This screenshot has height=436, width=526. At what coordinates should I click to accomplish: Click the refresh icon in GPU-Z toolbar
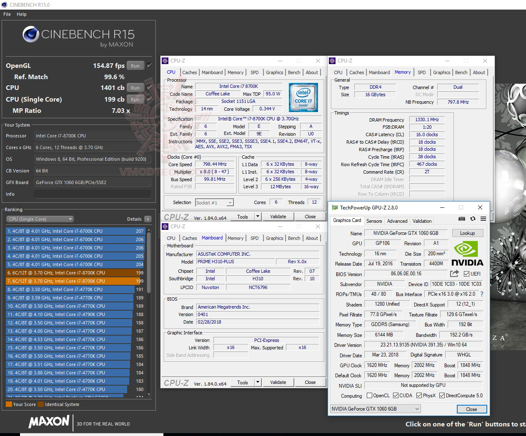point(472,219)
